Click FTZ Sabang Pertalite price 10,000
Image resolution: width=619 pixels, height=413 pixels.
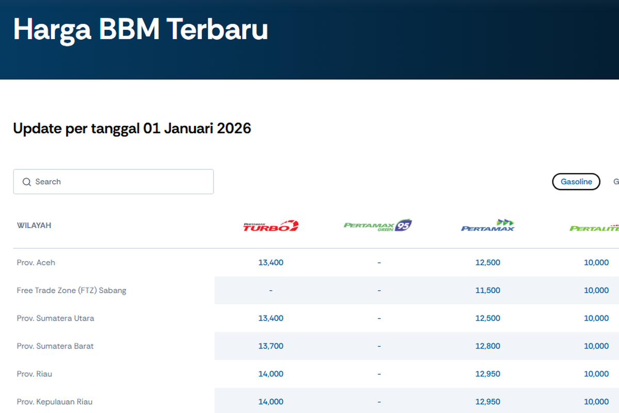tap(596, 290)
